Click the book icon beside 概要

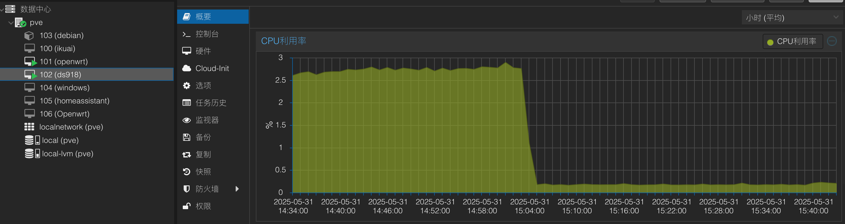pos(187,16)
